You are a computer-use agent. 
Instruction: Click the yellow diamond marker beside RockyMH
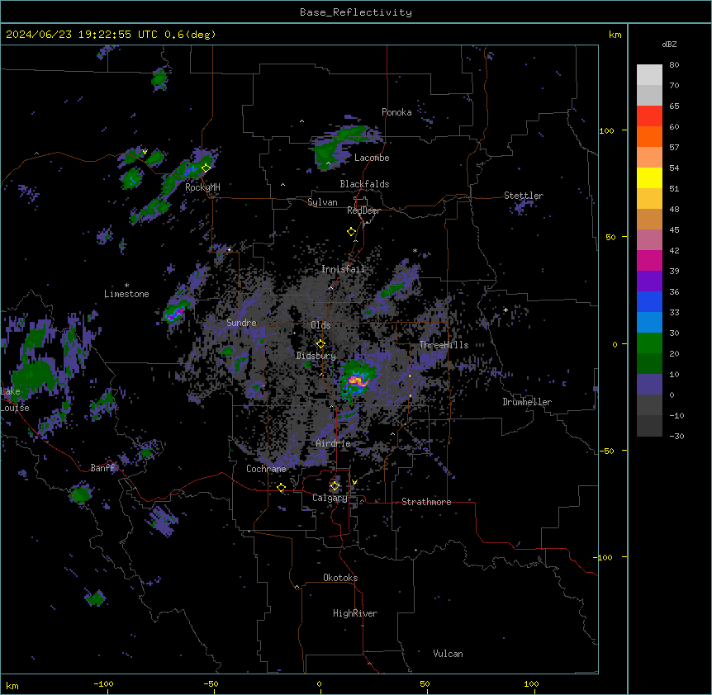click(206, 168)
